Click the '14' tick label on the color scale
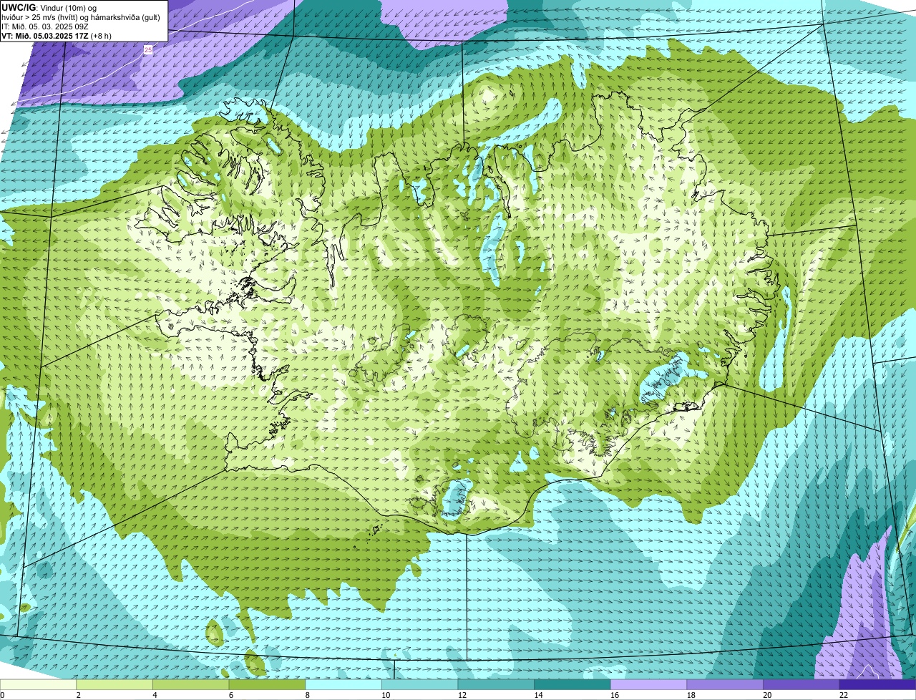This screenshot has width=916, height=700. click(538, 695)
